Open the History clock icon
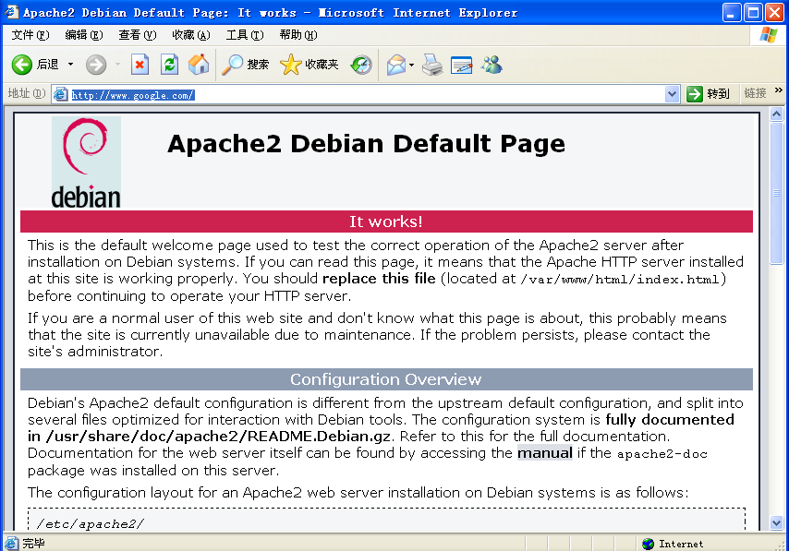The height and width of the screenshot is (551, 789). click(361, 65)
